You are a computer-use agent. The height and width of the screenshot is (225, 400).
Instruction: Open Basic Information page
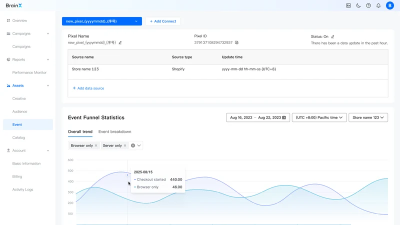coord(26,163)
